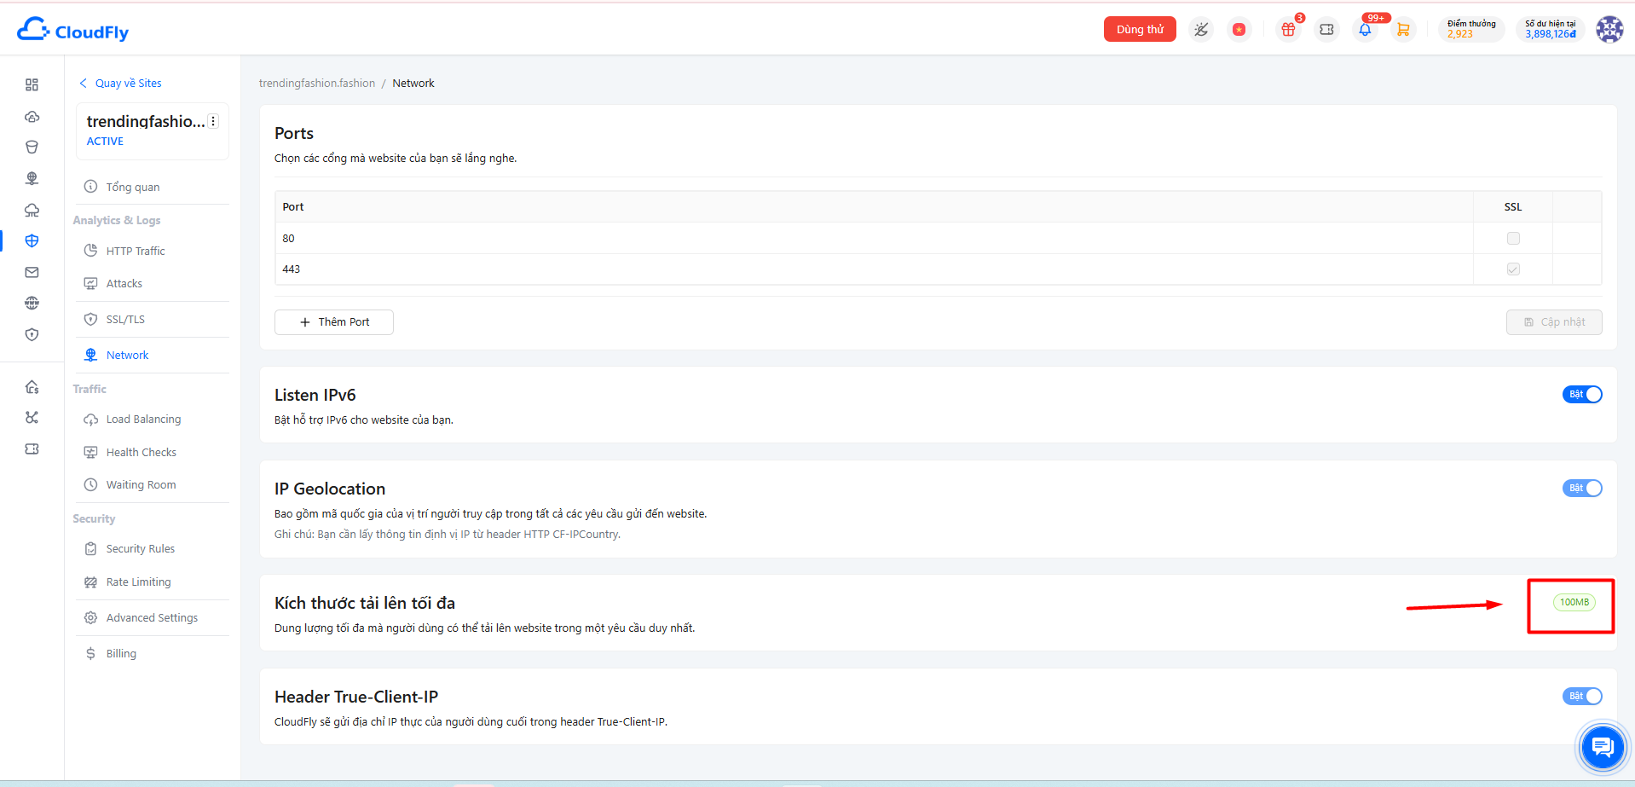
Task: Open the site options three-dot menu
Action: 213,121
